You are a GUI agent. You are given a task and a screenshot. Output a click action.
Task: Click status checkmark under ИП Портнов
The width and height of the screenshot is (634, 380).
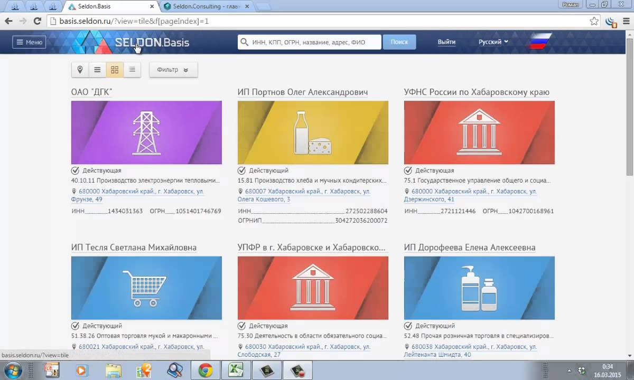[x=241, y=170]
